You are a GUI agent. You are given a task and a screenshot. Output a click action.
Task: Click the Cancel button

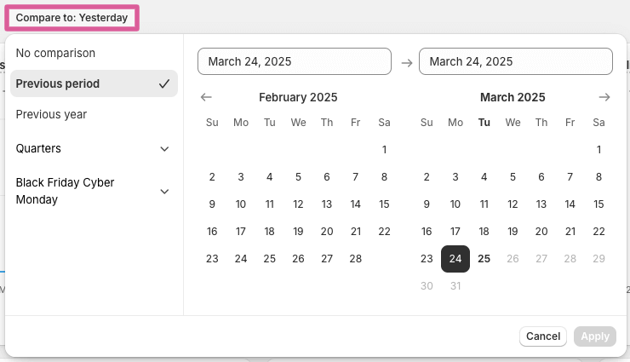click(x=543, y=336)
